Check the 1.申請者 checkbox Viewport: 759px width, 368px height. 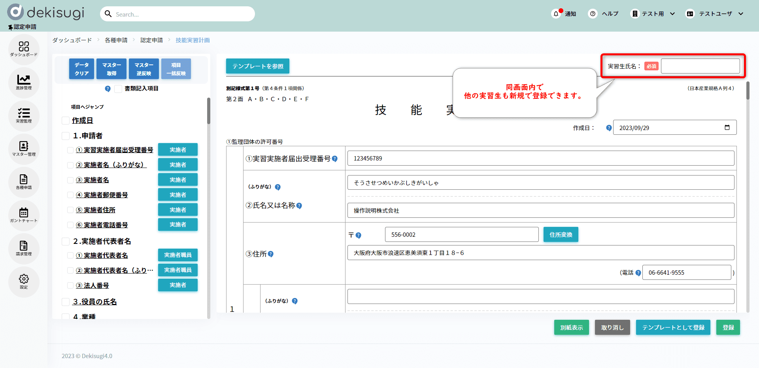66,136
